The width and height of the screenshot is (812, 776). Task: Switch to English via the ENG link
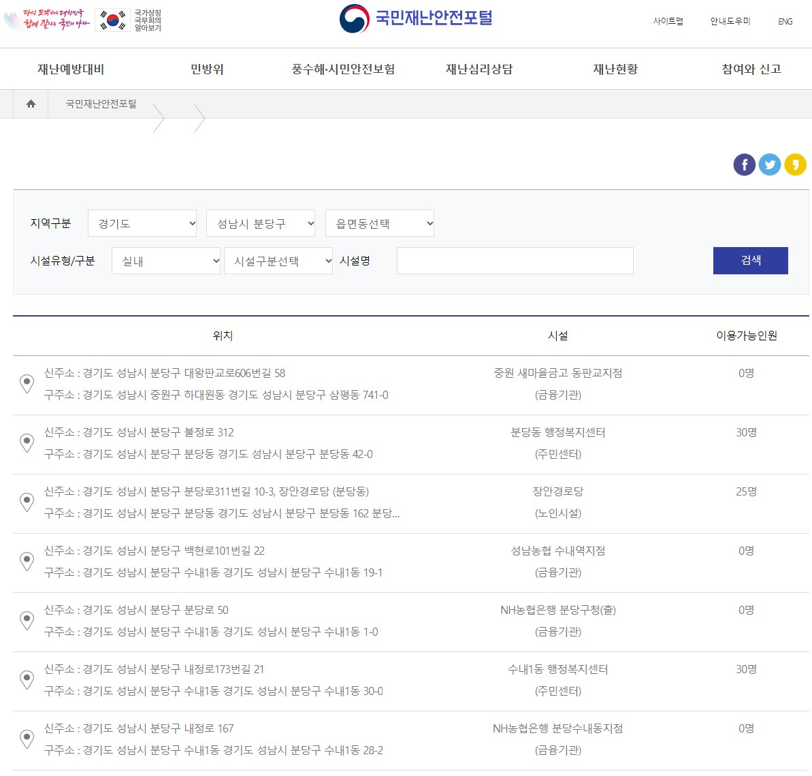click(x=785, y=22)
